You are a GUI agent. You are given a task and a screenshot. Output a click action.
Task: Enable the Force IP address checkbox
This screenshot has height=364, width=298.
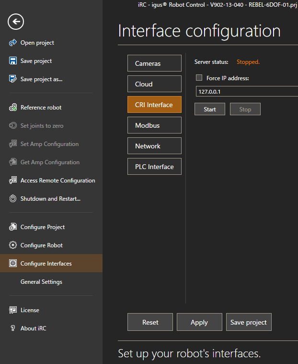click(199, 78)
